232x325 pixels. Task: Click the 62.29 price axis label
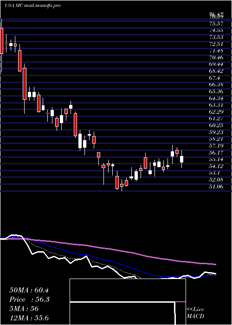[x=216, y=112]
